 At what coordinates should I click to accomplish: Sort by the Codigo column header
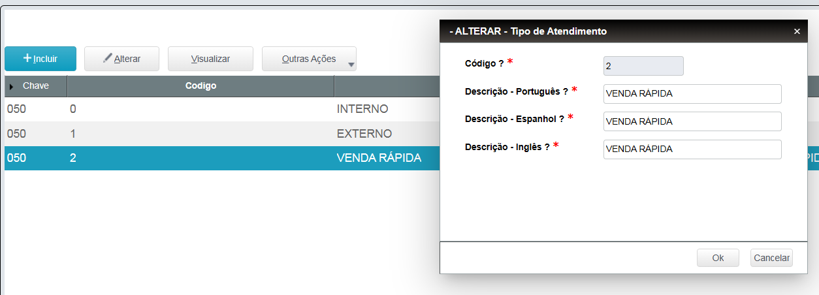pos(201,85)
